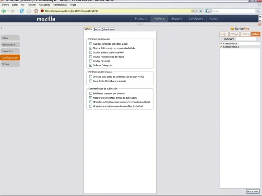
Task: Click the Google search engine icon
Action: 207,11
